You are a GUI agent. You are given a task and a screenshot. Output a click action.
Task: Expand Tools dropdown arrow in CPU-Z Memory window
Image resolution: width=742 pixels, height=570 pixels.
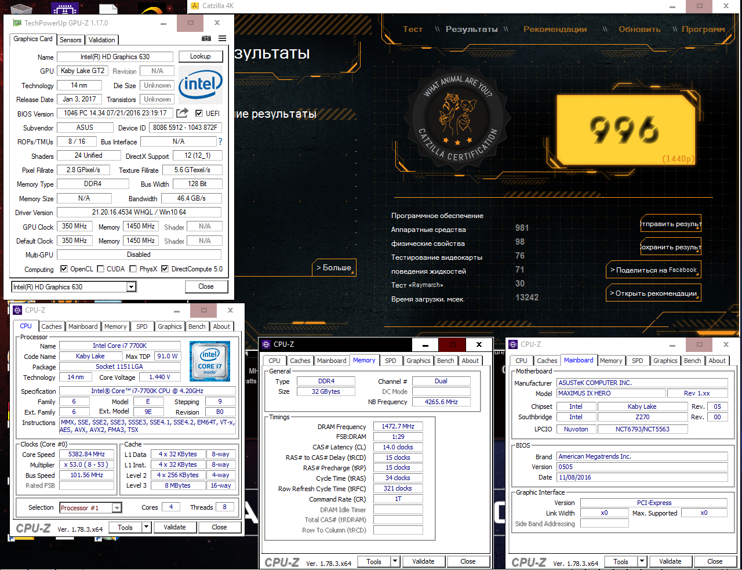point(395,561)
